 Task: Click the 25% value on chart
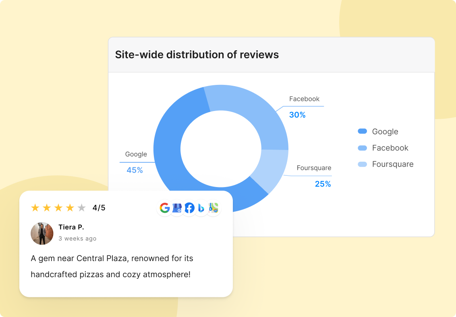point(323,184)
